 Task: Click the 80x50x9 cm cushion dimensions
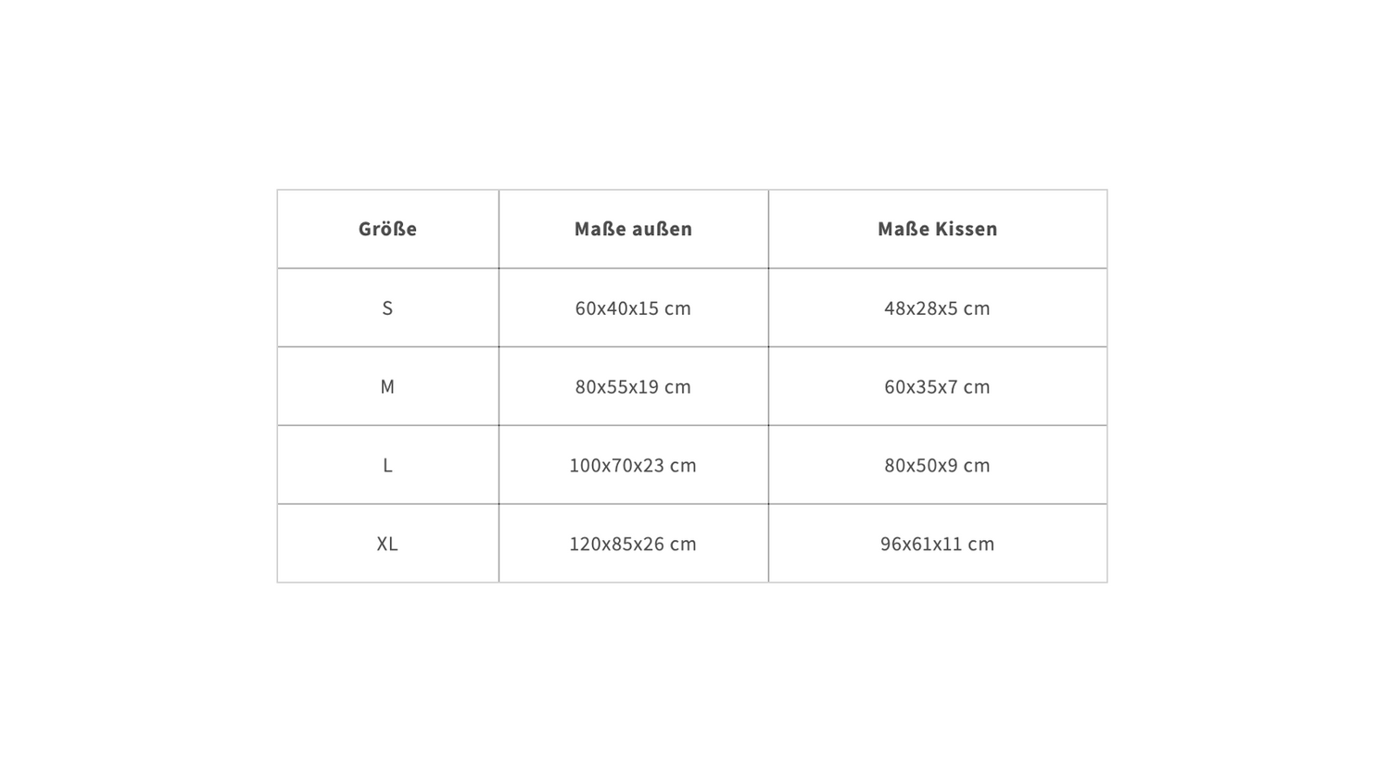click(x=937, y=466)
